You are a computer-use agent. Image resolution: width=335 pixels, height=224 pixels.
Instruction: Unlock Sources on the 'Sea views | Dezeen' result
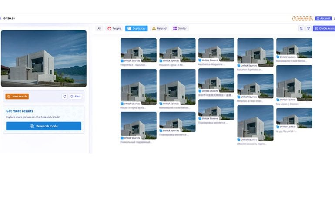point(286,100)
